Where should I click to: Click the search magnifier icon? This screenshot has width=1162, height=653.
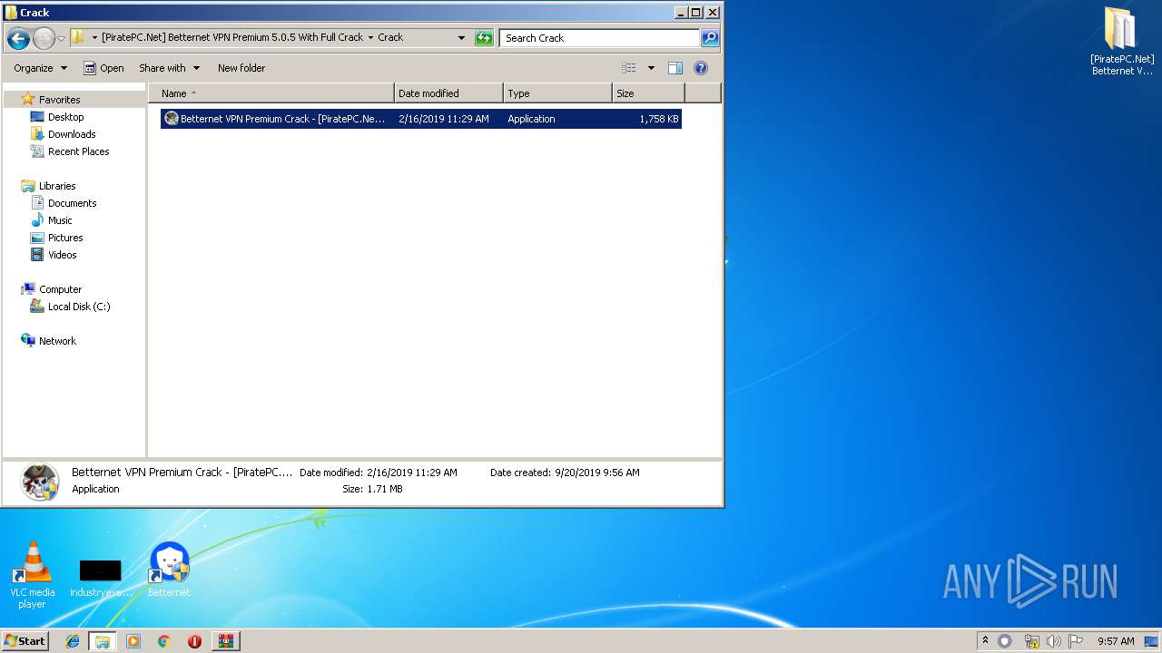tap(710, 38)
